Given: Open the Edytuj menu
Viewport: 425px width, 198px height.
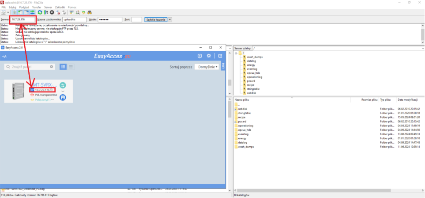Looking at the screenshot, I should [12, 7].
